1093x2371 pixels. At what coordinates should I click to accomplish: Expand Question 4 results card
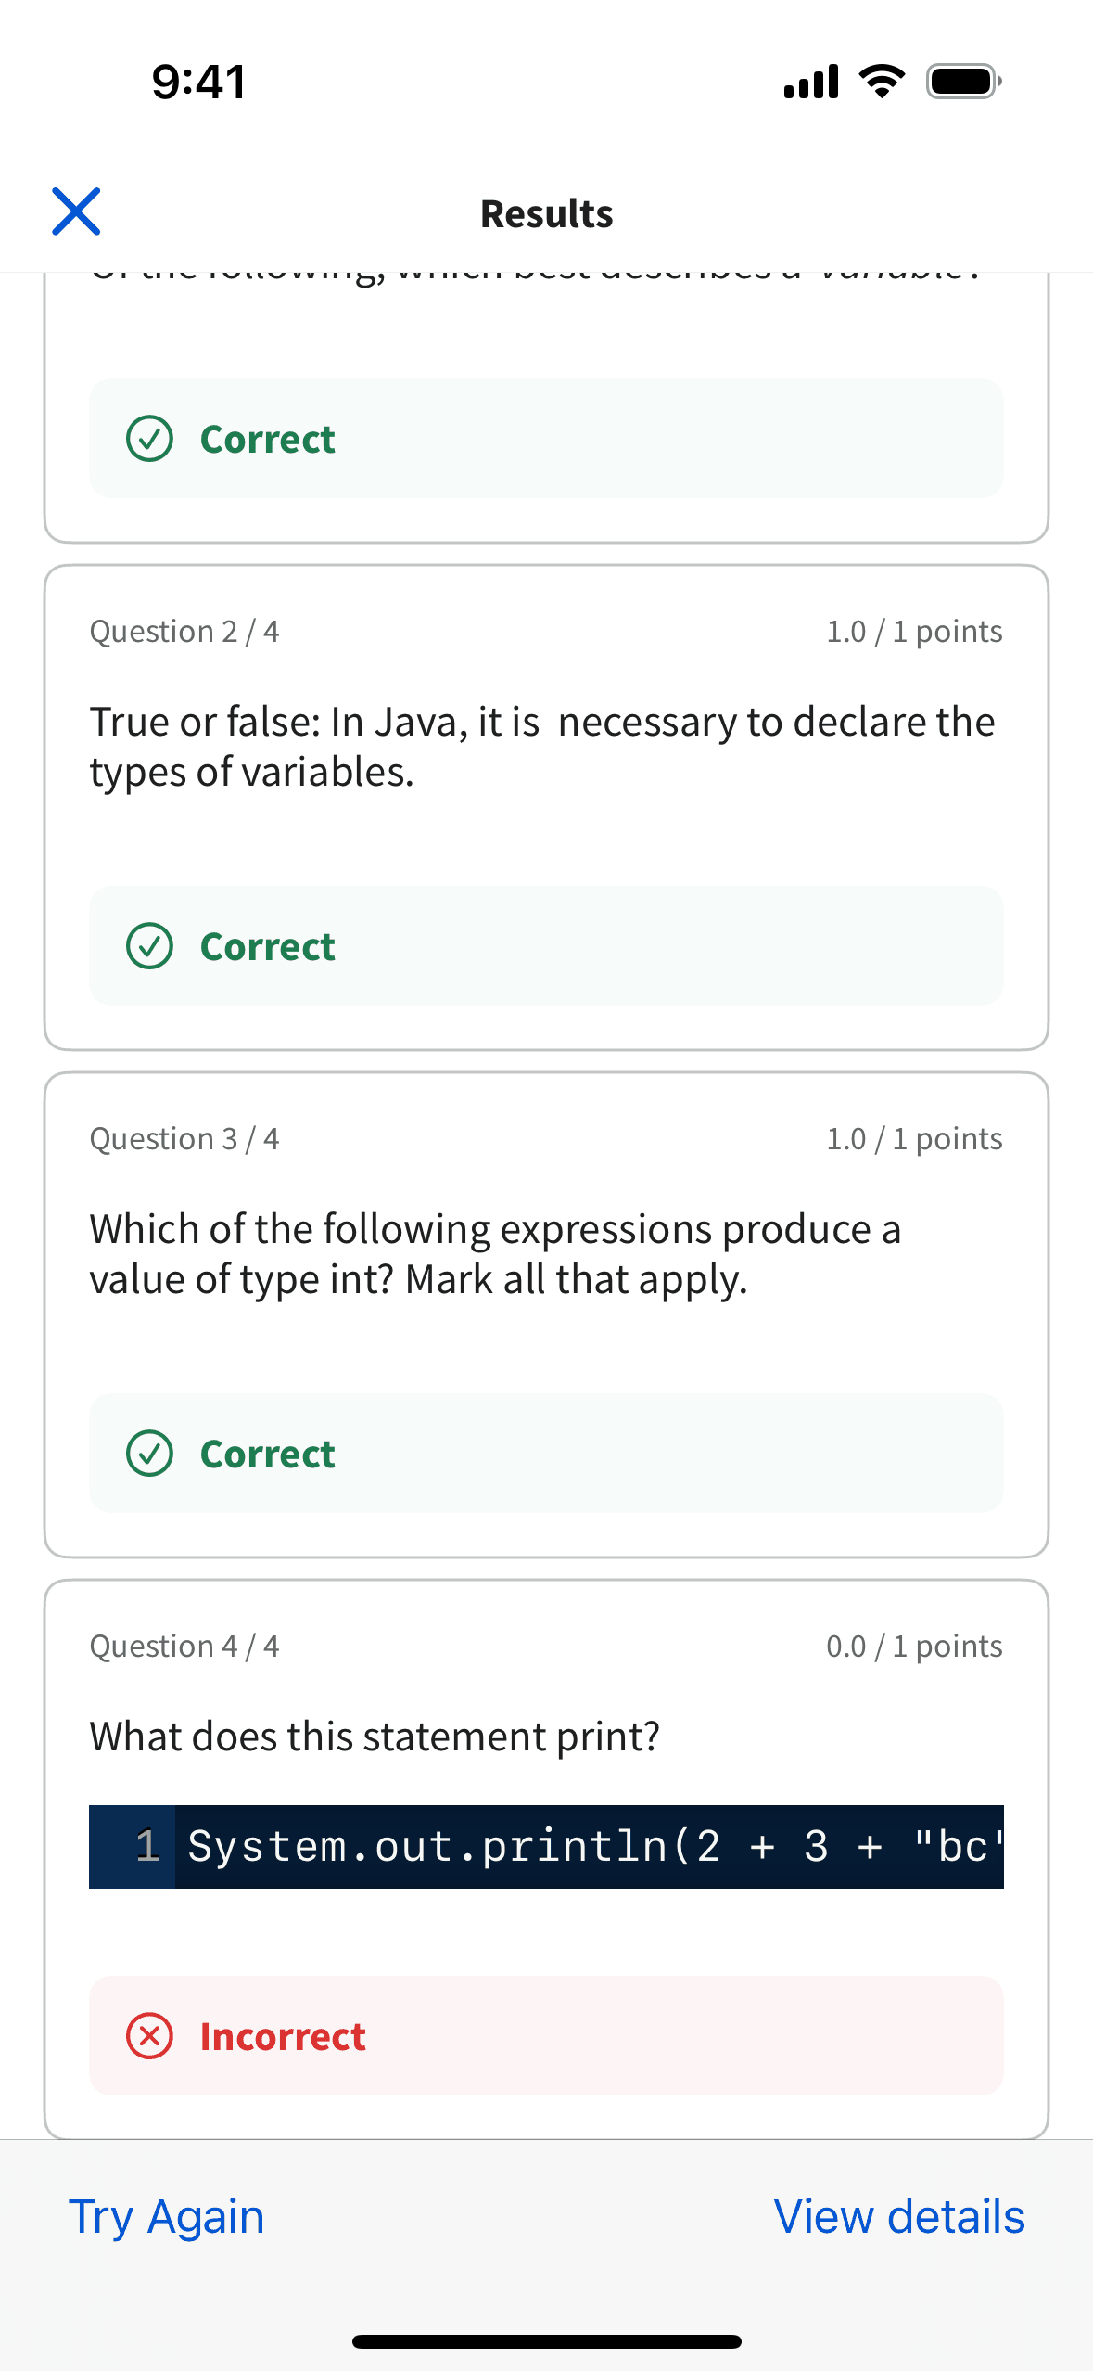[x=545, y=1855]
